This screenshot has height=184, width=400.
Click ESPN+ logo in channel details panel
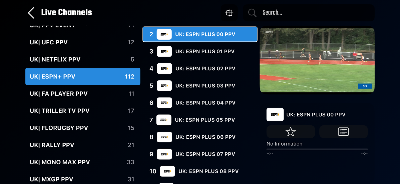pyautogui.click(x=275, y=114)
